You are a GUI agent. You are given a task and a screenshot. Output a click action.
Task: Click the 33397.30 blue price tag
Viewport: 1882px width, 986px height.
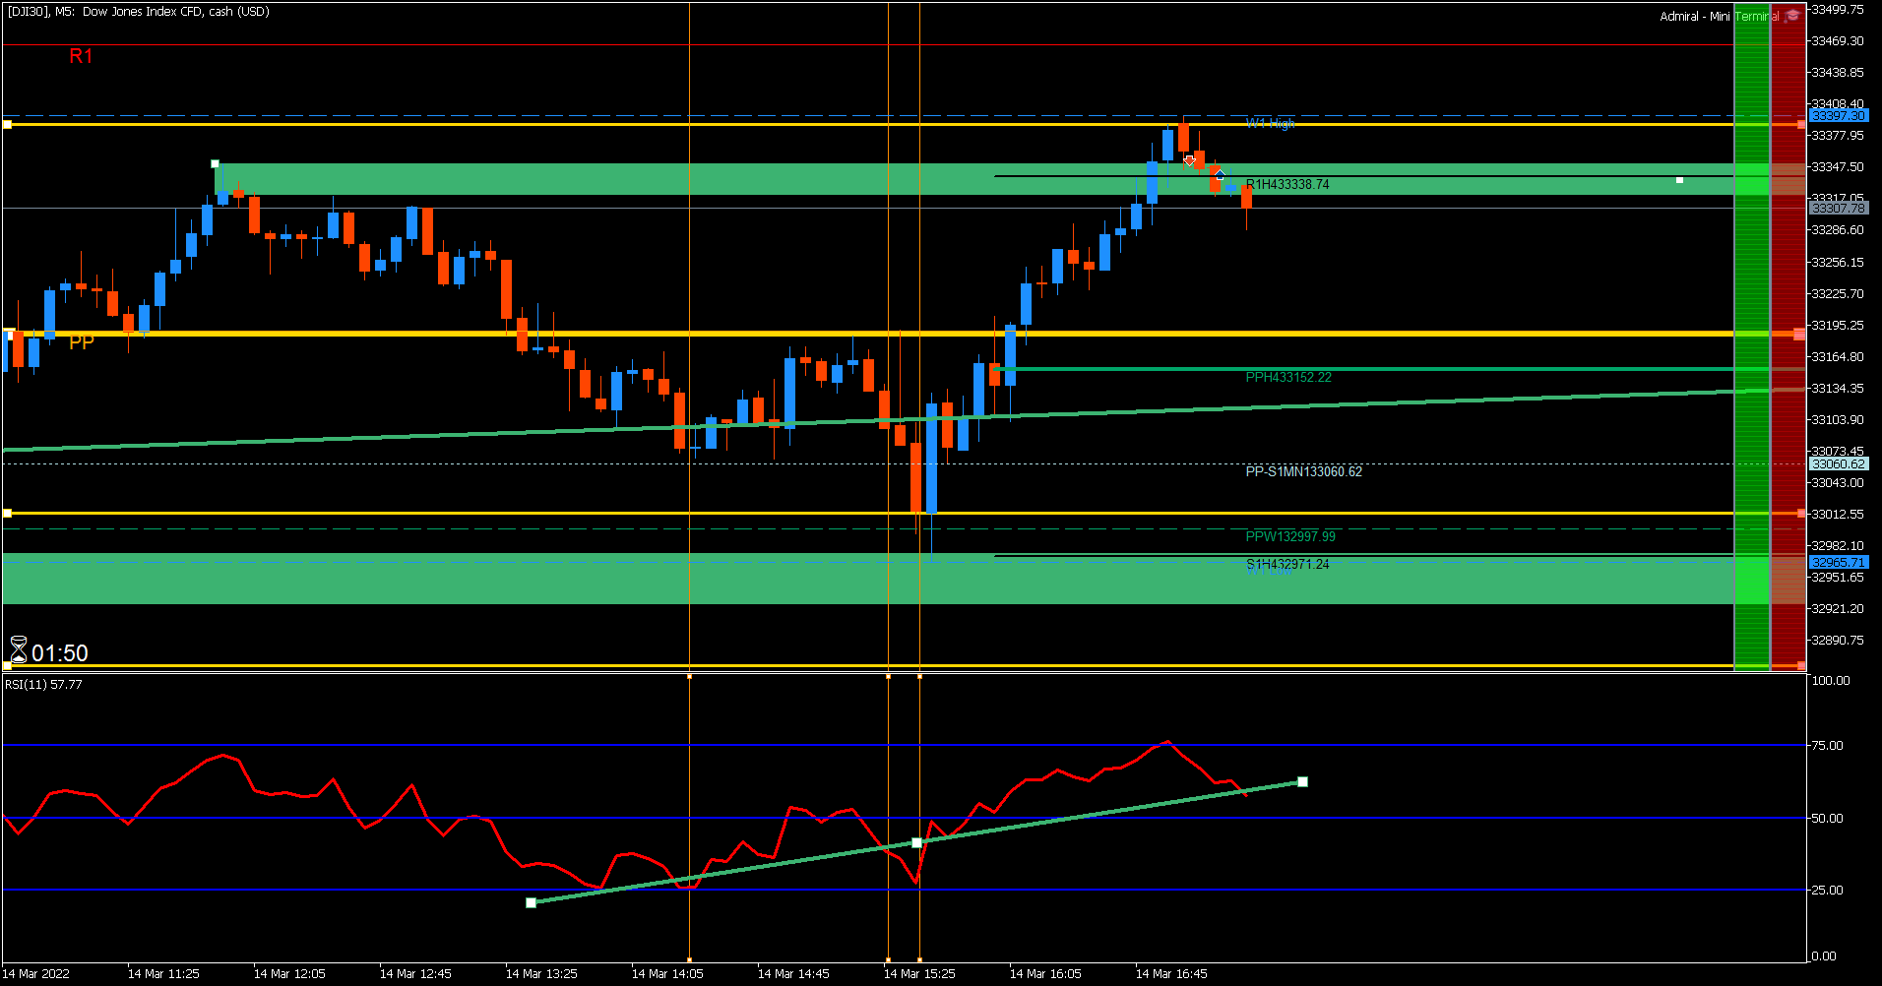click(1838, 115)
